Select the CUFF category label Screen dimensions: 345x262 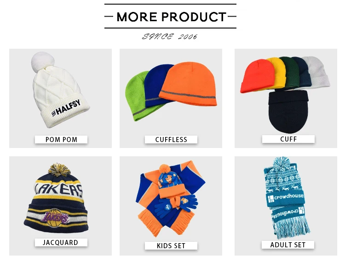[288, 139]
